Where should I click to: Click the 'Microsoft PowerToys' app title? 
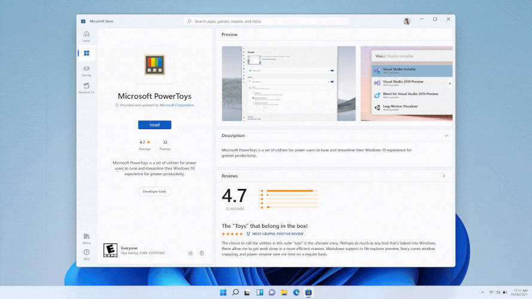coord(155,96)
